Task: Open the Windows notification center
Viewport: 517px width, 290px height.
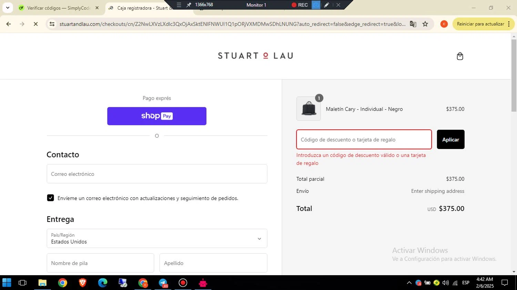Action: coord(505,283)
